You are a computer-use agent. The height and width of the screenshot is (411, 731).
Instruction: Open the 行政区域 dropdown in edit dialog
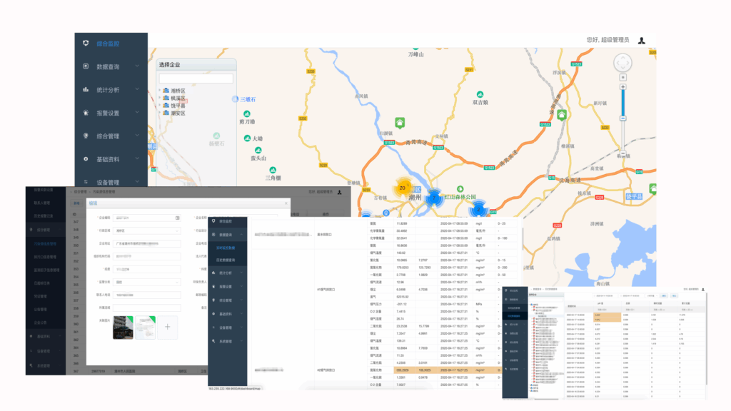point(146,230)
